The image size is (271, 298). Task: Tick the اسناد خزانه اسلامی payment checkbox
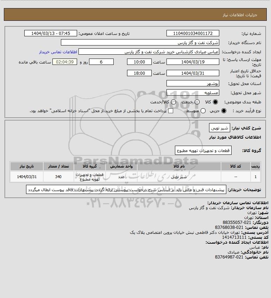click(x=171, y=111)
